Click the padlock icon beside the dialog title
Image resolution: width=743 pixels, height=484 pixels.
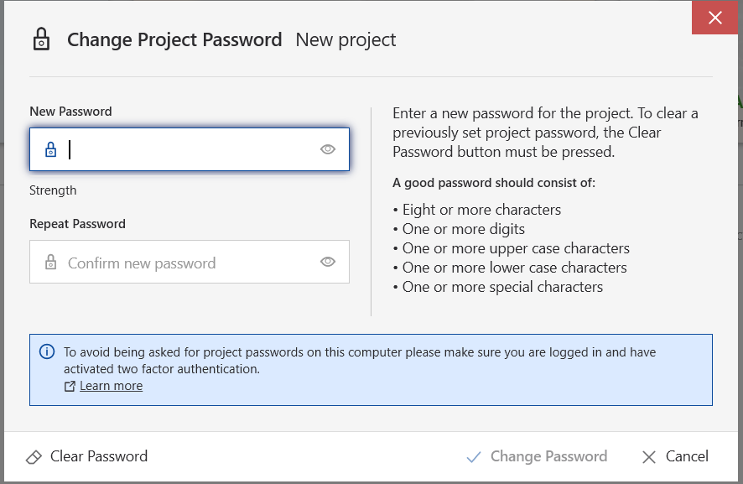pyautogui.click(x=41, y=39)
